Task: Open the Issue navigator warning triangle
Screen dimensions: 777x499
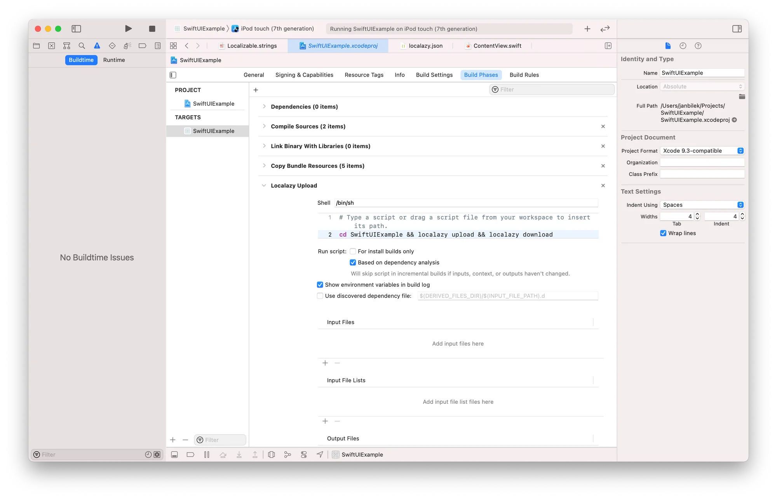Action: point(97,45)
